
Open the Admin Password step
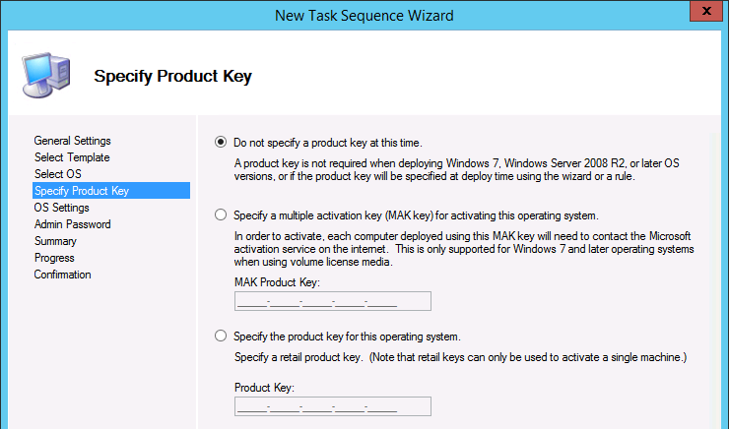72,224
